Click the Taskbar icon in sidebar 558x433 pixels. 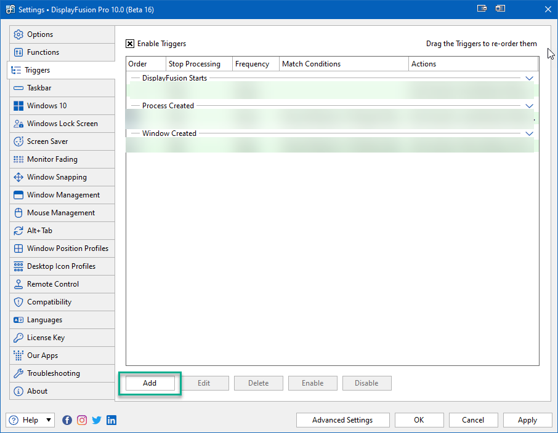(18, 88)
